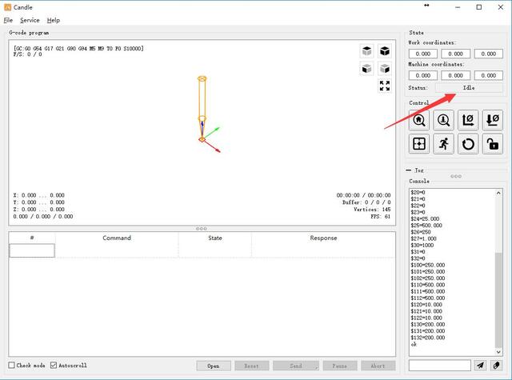Click the Z-probe button in Control
Image resolution: width=512 pixels, height=380 pixels.
pos(443,120)
